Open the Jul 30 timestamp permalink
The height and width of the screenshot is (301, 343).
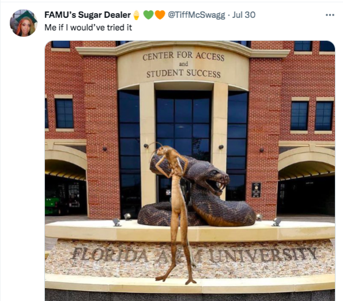click(243, 15)
